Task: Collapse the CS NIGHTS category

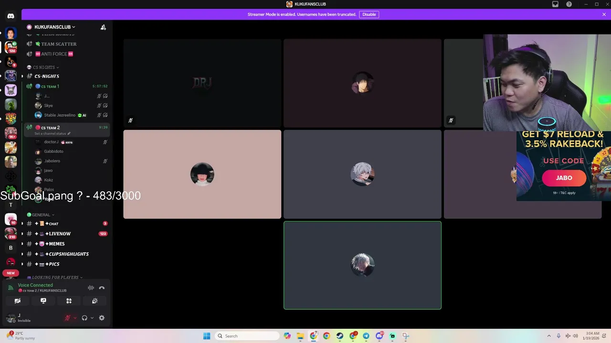Action: [43, 67]
